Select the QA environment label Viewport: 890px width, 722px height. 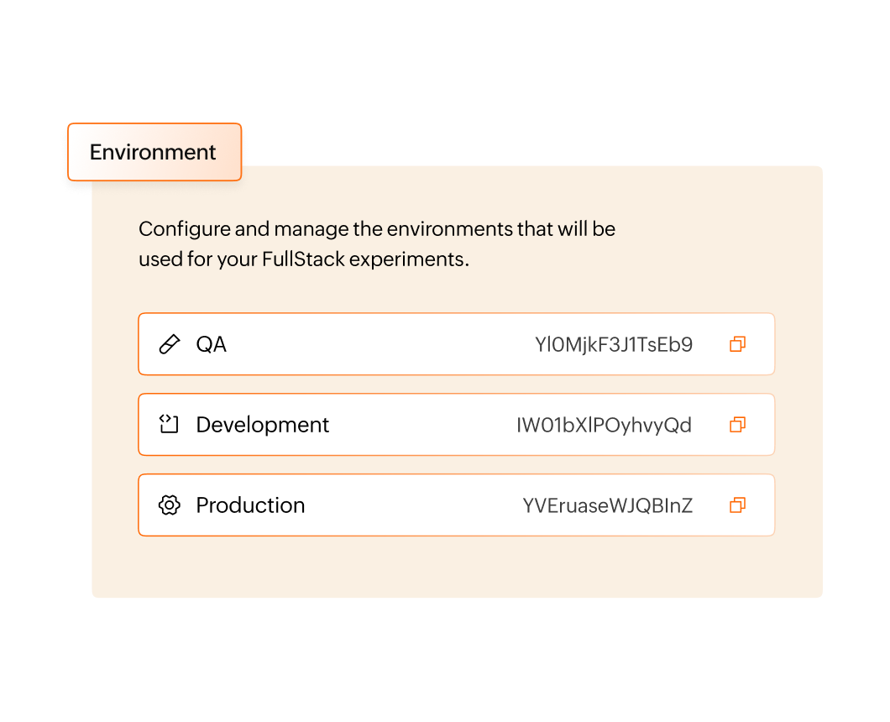[x=211, y=344]
